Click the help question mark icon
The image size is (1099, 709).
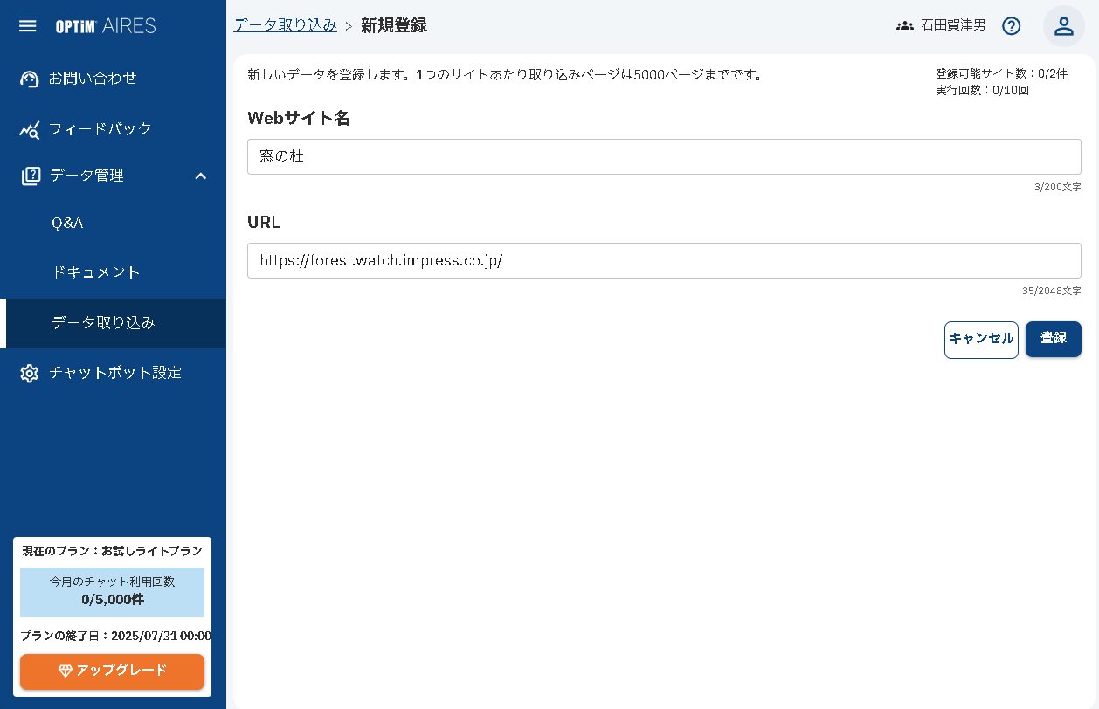[x=1011, y=25]
